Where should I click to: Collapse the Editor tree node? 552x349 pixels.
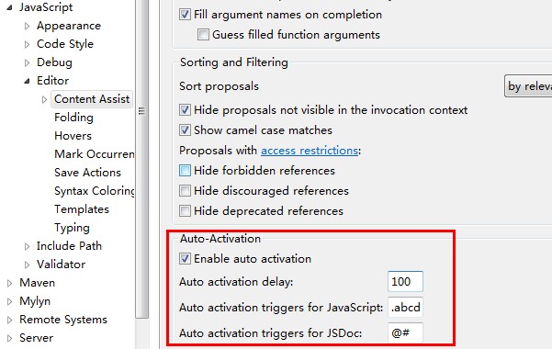tap(28, 81)
